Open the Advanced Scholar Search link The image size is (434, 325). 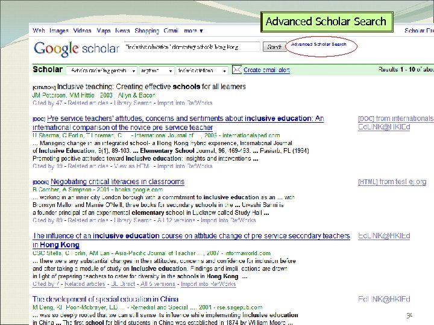319,44
